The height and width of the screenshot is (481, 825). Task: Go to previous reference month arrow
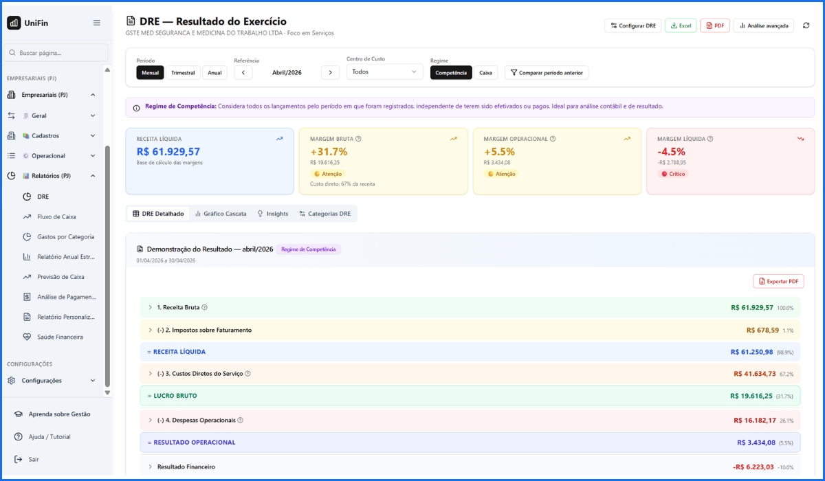tap(243, 72)
